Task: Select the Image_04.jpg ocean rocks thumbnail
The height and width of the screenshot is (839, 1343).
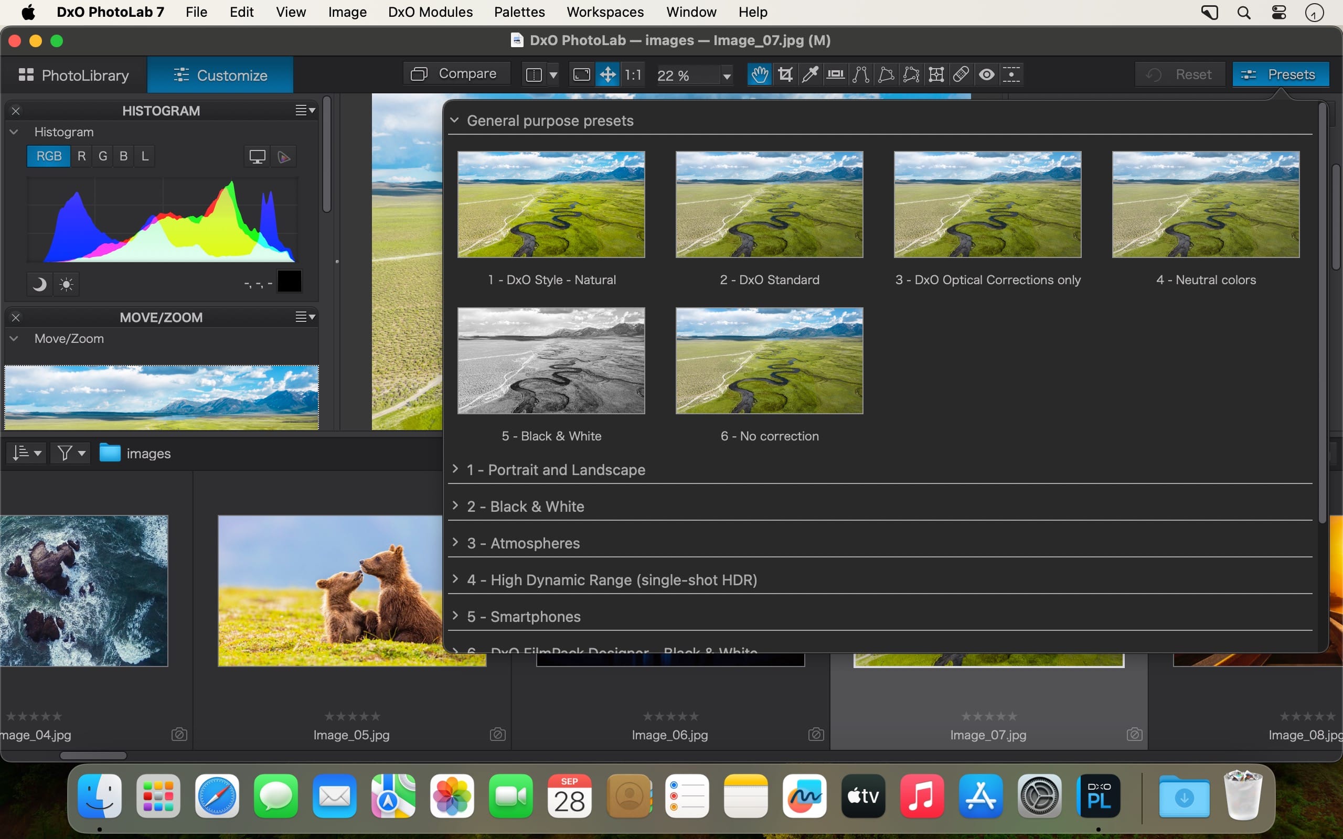Action: (84, 591)
